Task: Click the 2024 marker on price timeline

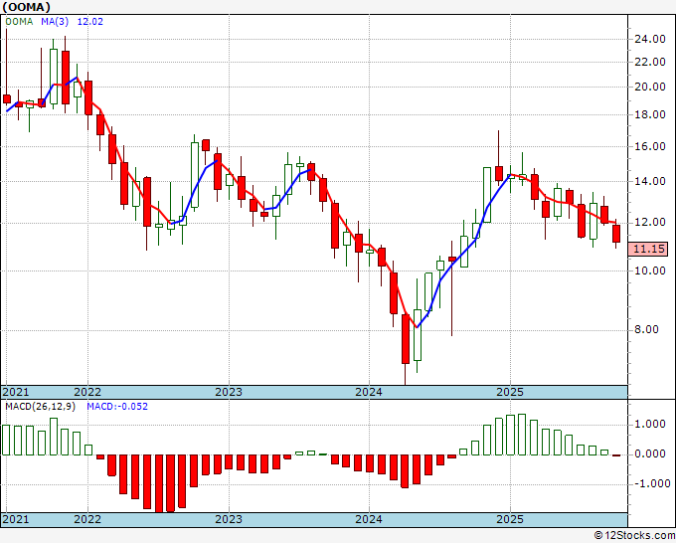Action: coord(369,392)
